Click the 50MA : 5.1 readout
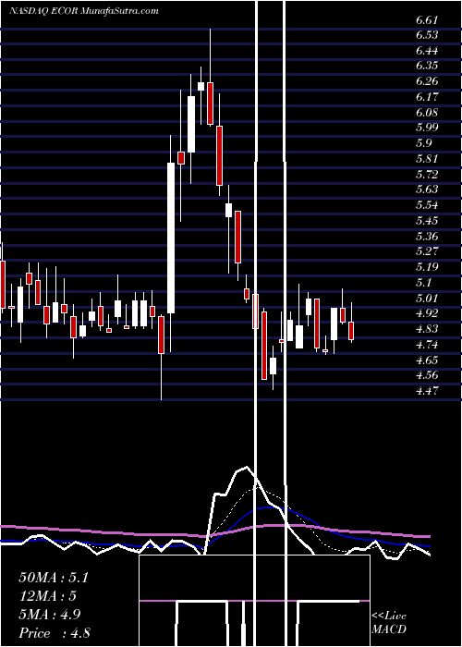 click(54, 578)
